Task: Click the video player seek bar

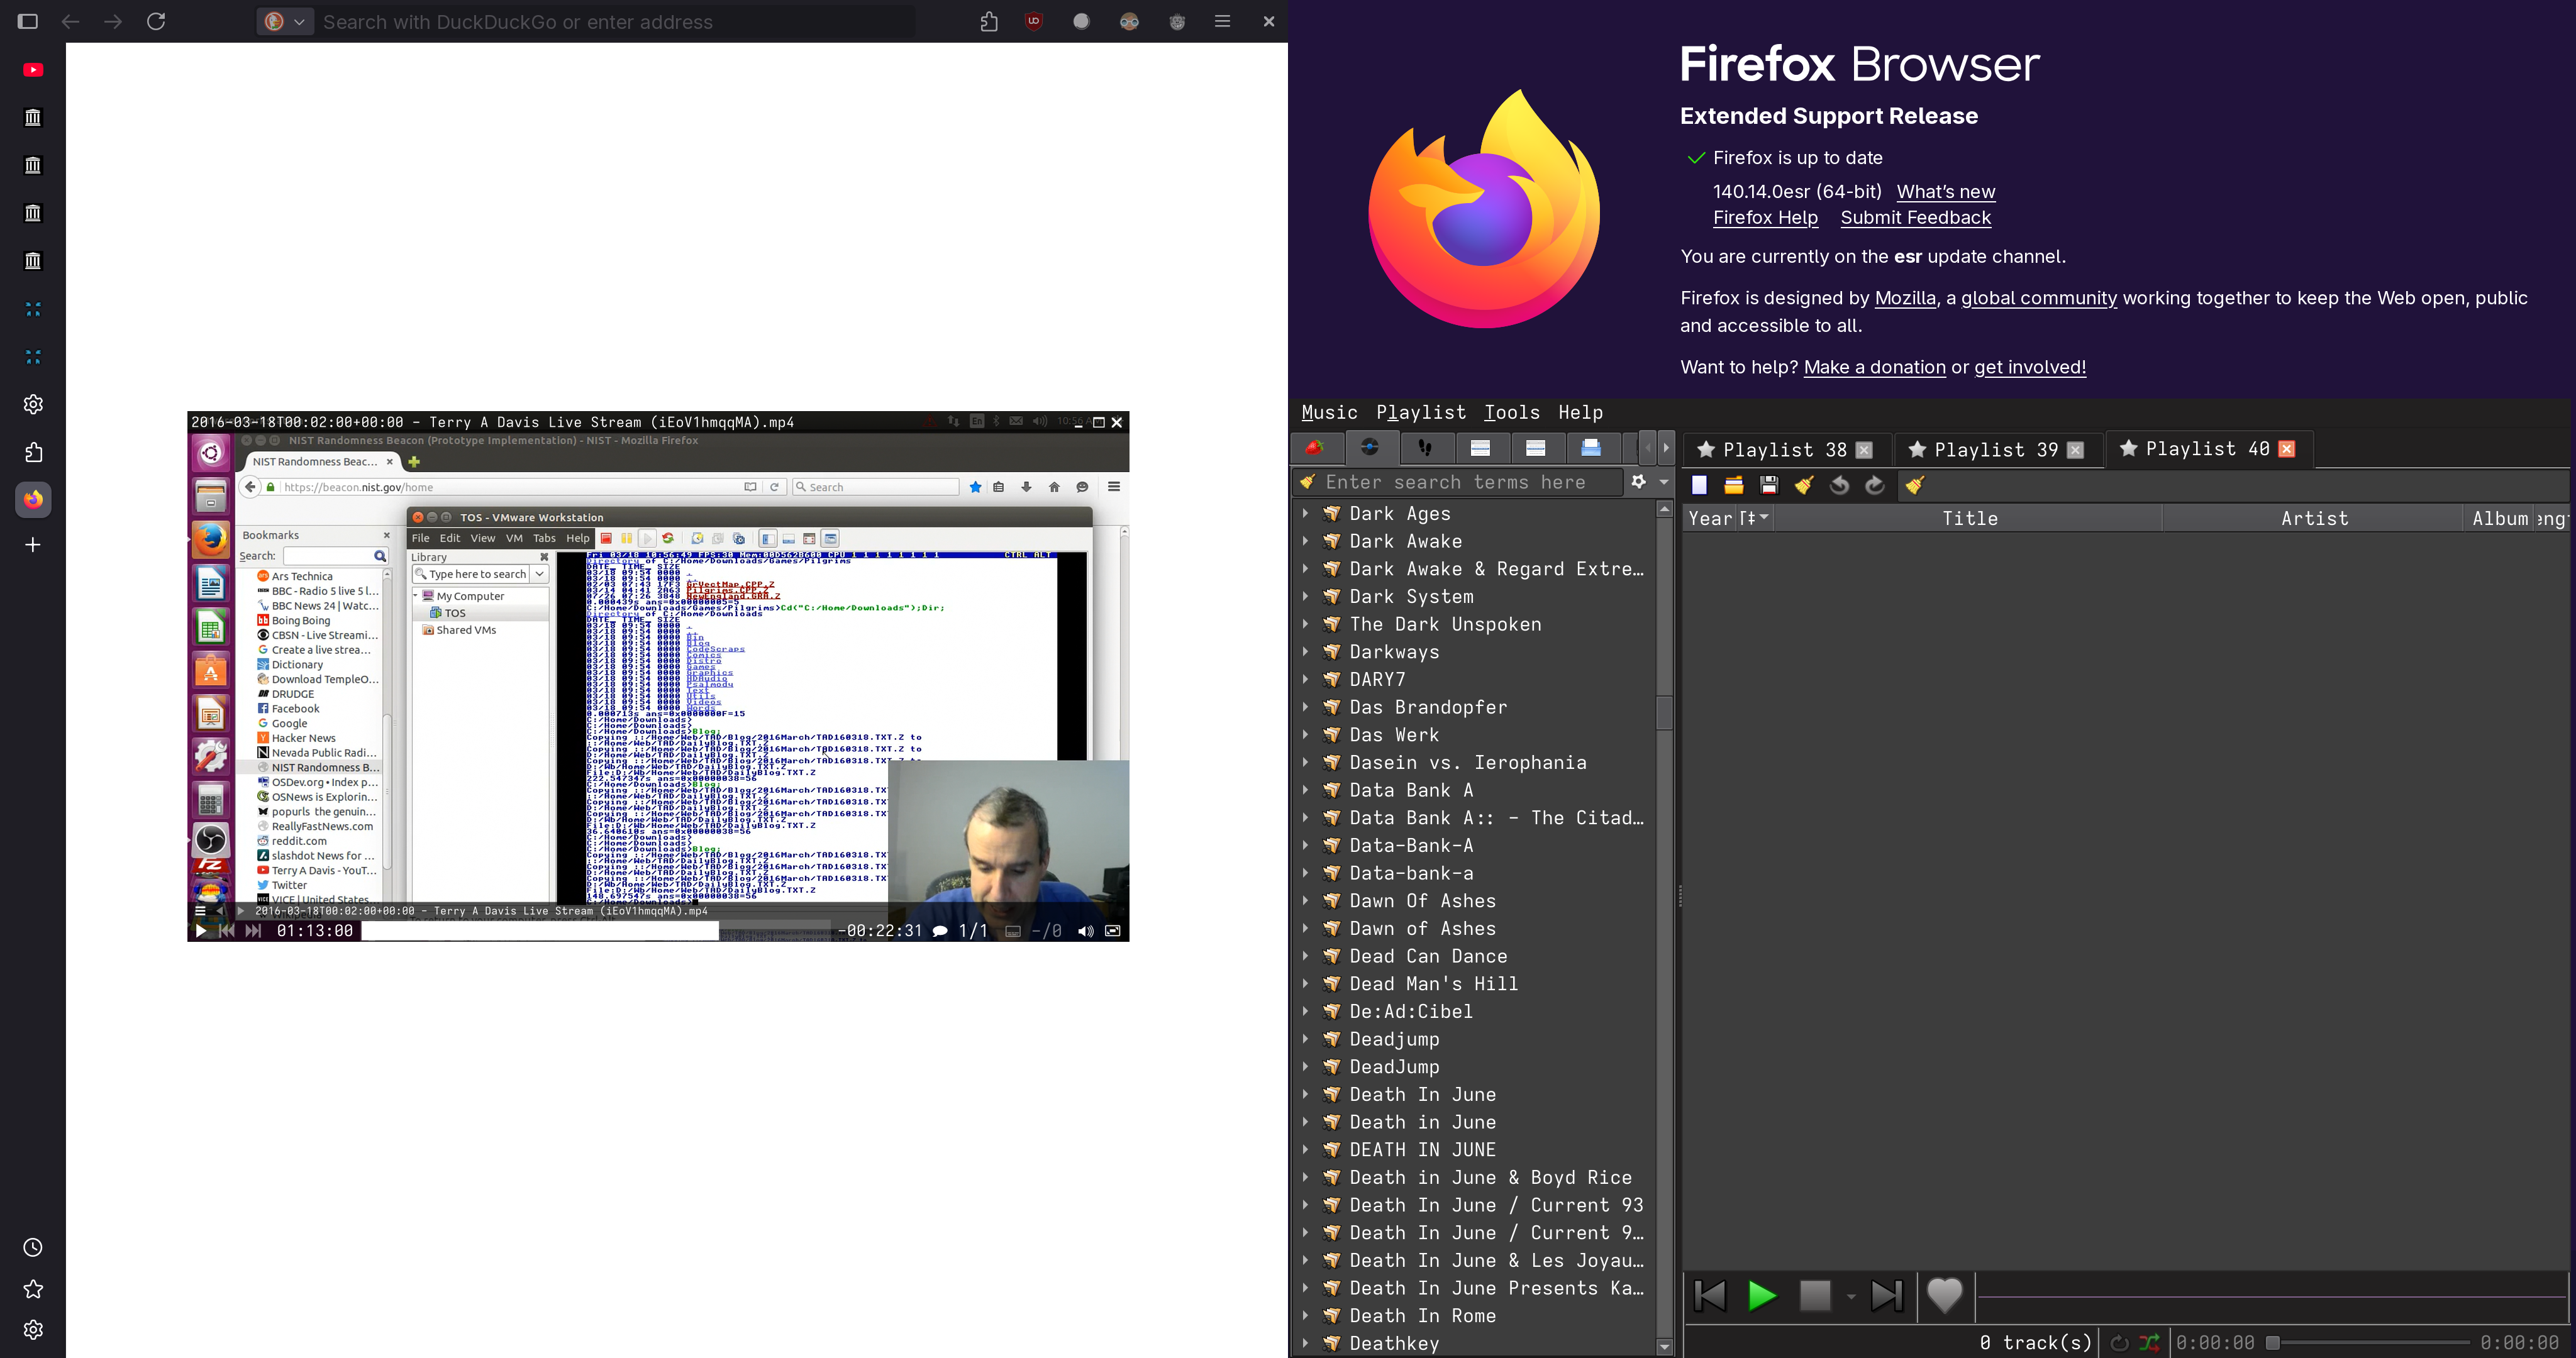Action: [x=595, y=931]
